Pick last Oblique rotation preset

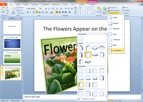tap(102, 94)
